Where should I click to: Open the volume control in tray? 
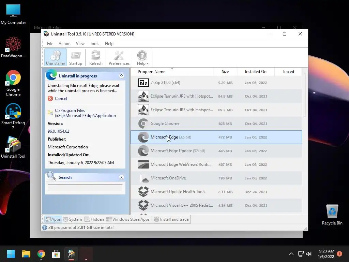(x=308, y=254)
